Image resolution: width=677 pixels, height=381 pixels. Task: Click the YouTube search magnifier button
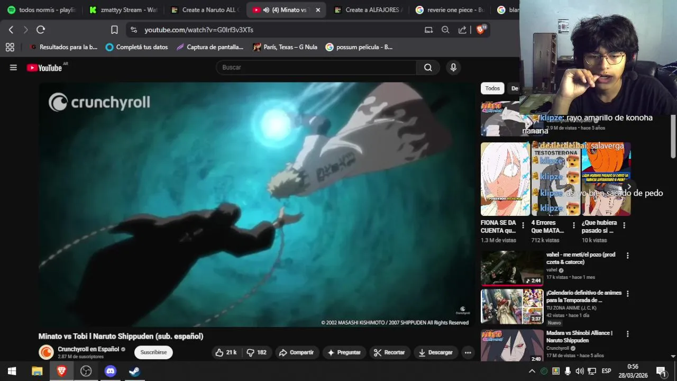point(428,67)
